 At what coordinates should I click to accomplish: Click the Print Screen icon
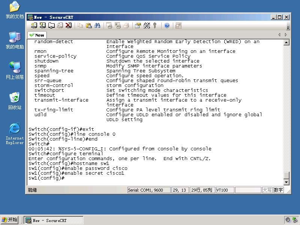[x=109, y=25]
